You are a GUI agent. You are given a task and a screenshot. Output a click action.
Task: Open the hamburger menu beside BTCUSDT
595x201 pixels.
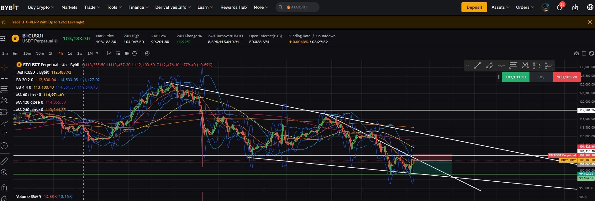pos(3,38)
